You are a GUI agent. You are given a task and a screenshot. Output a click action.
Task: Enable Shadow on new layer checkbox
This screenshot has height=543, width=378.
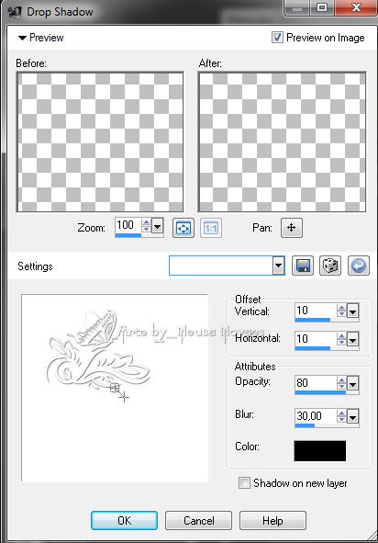(x=244, y=482)
